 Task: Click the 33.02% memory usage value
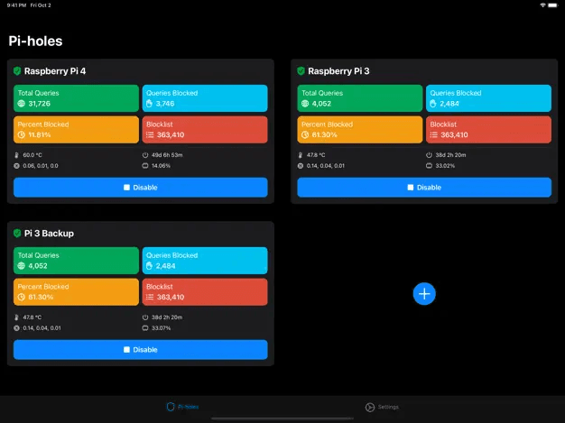pyautogui.click(x=445, y=166)
